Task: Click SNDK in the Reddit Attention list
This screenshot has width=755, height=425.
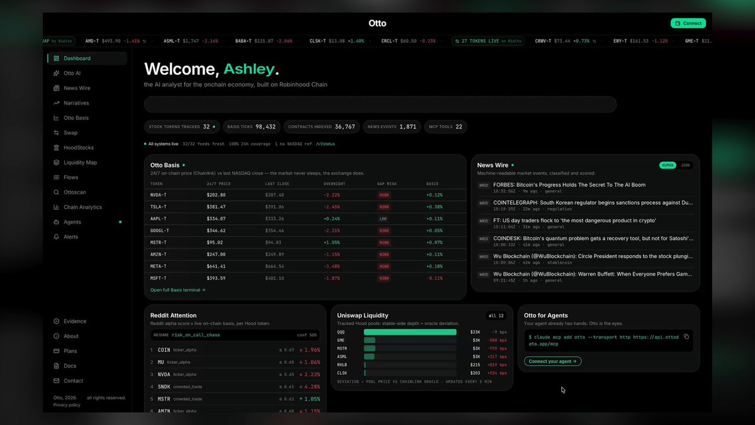Action: tap(164, 387)
